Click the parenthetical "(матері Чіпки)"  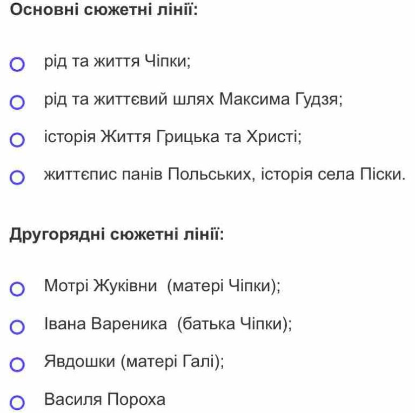[x=224, y=286]
